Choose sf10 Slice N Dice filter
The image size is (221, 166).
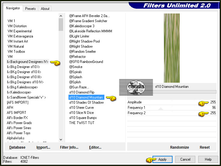click(x=81, y=112)
